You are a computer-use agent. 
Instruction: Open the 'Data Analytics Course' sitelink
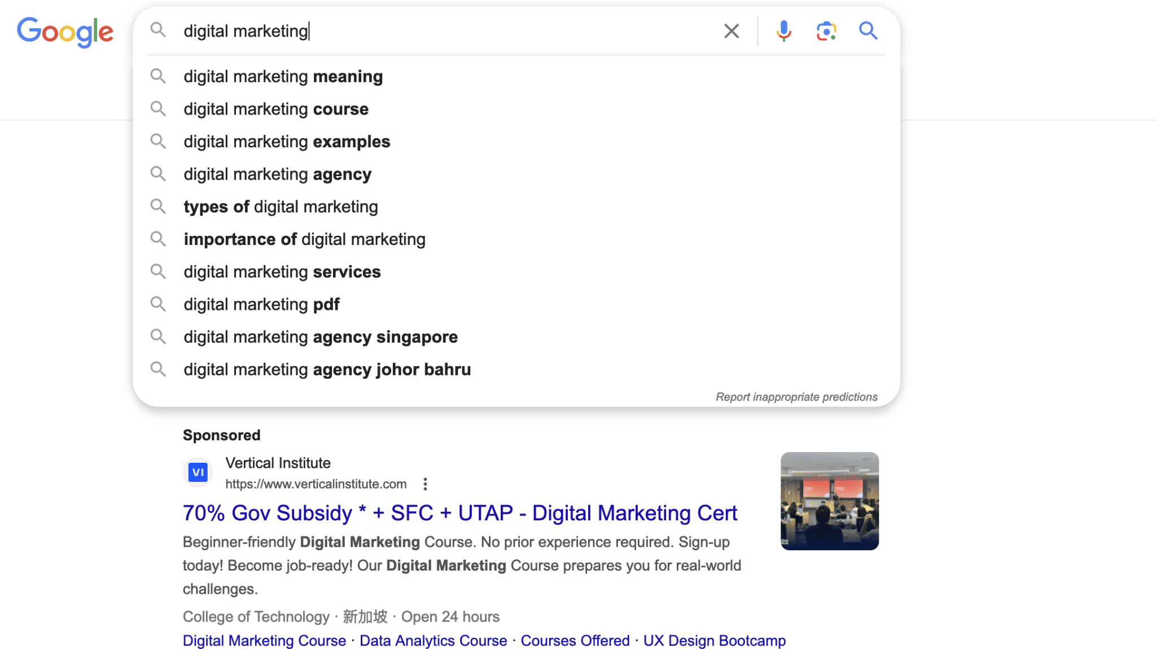click(x=432, y=640)
